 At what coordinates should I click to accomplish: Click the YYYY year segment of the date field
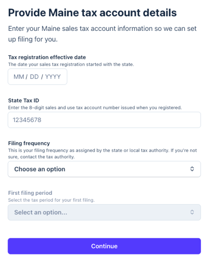(53, 77)
